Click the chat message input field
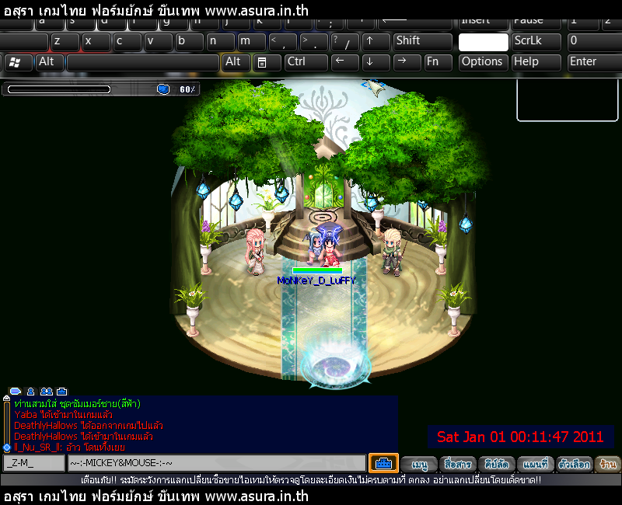The height and width of the screenshot is (505, 622). pos(216,464)
